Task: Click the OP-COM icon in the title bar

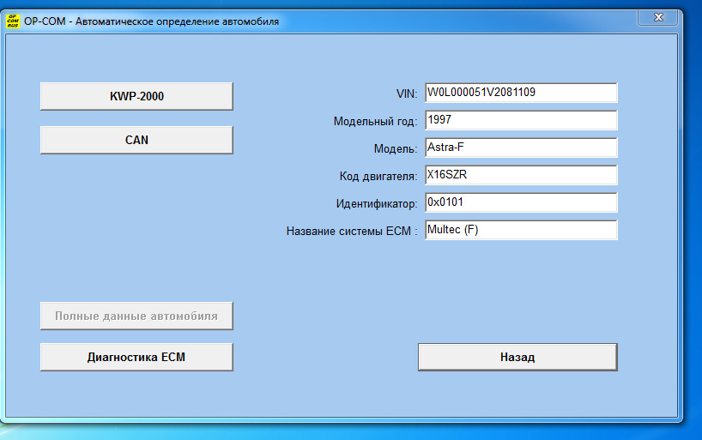Action: pyautogui.click(x=13, y=21)
